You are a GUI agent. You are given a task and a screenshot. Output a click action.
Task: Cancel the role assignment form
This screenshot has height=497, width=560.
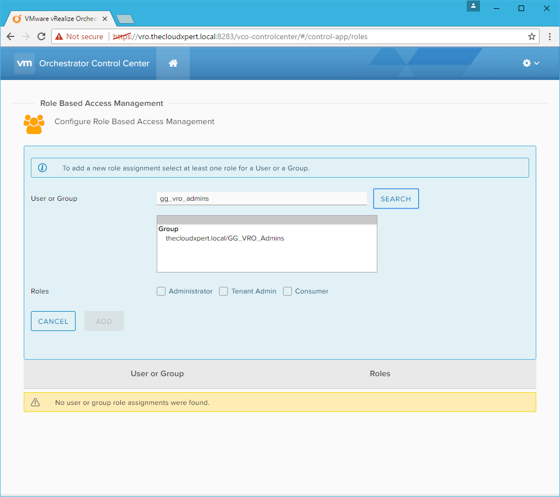[53, 321]
